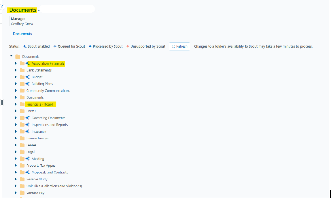Click the Bank Statements folder icon
The height and width of the screenshot is (198, 331).
(22, 70)
